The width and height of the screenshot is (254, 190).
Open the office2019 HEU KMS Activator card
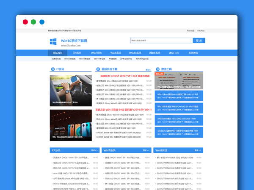[x=179, y=121]
